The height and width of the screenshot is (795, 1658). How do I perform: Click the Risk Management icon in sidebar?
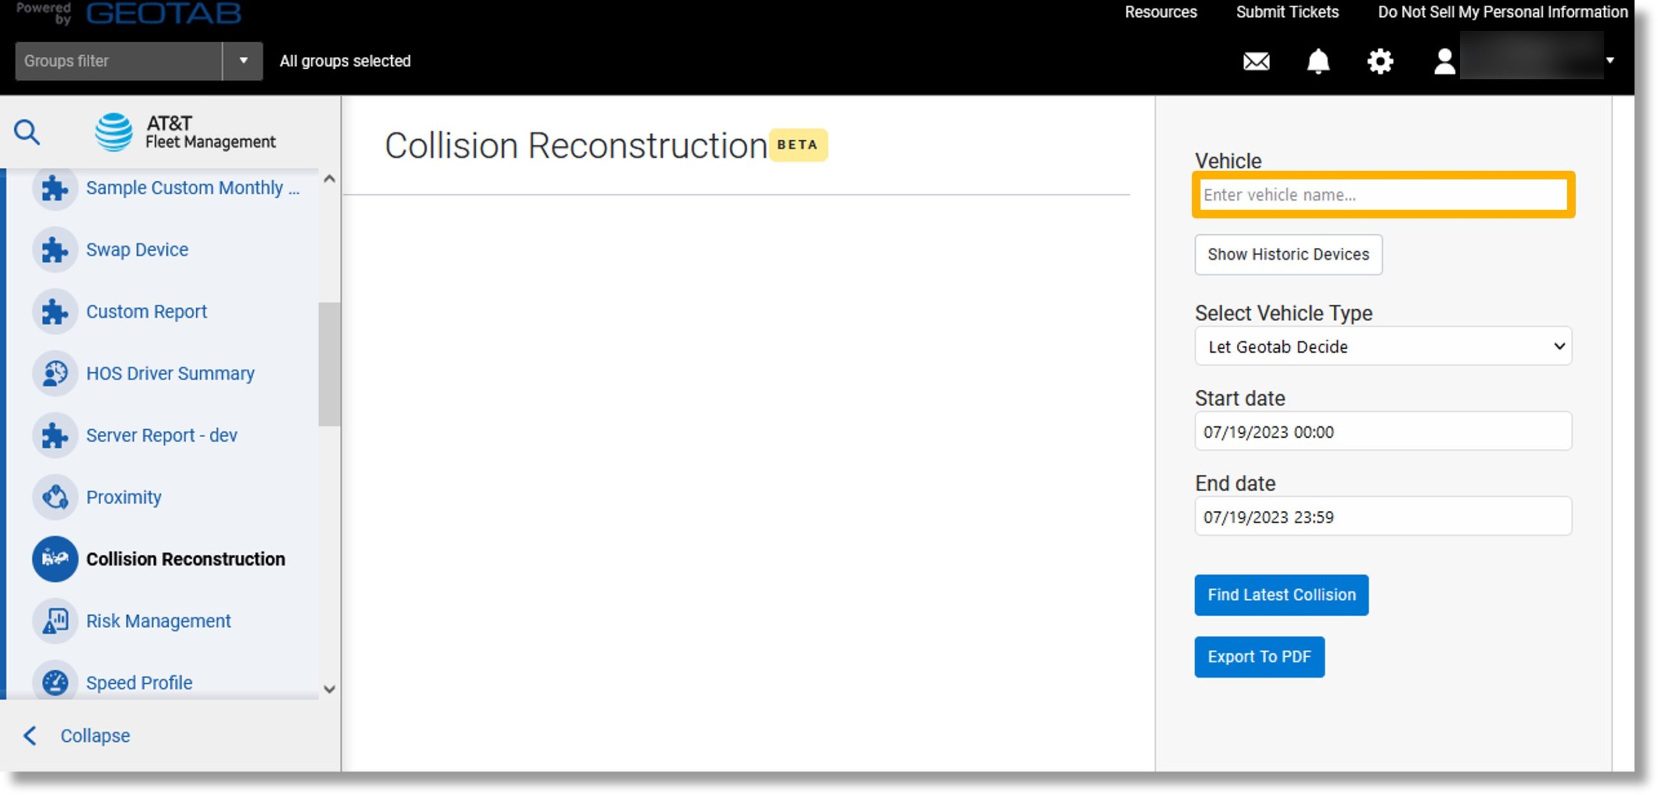point(54,621)
